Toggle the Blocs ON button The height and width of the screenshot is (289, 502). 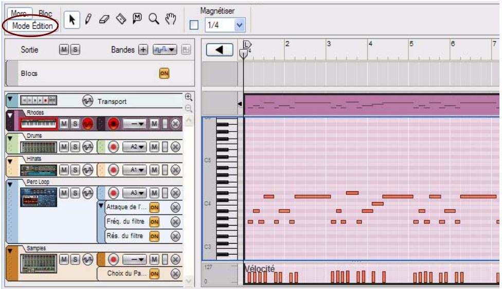pyautogui.click(x=164, y=74)
